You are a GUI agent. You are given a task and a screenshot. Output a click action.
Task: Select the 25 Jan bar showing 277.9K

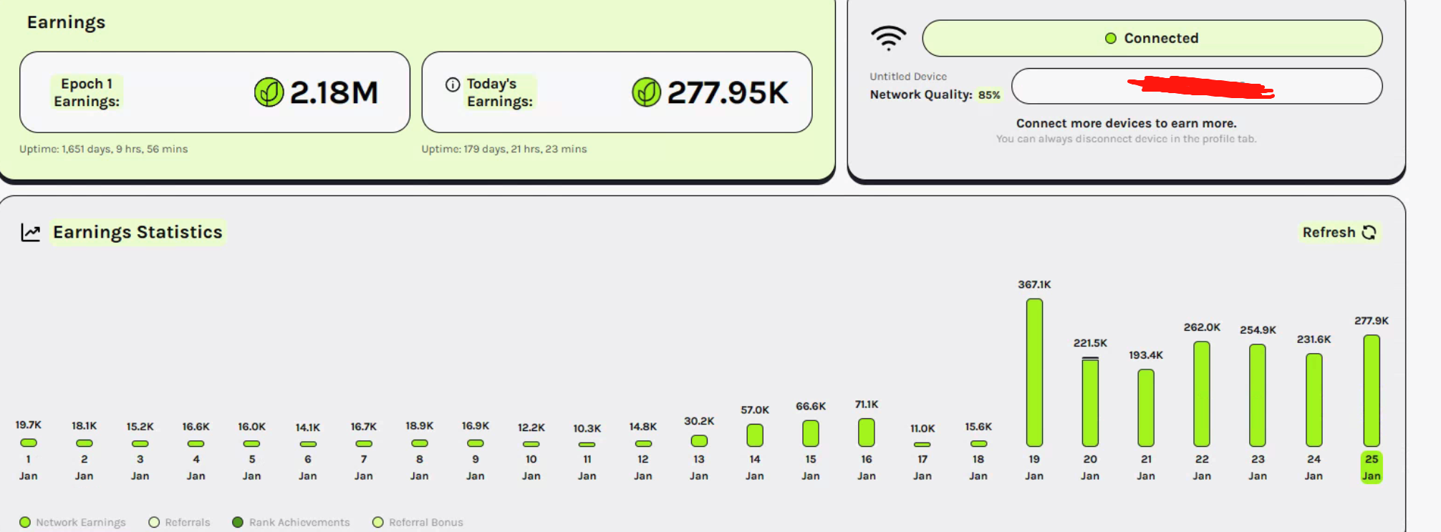tap(1372, 391)
